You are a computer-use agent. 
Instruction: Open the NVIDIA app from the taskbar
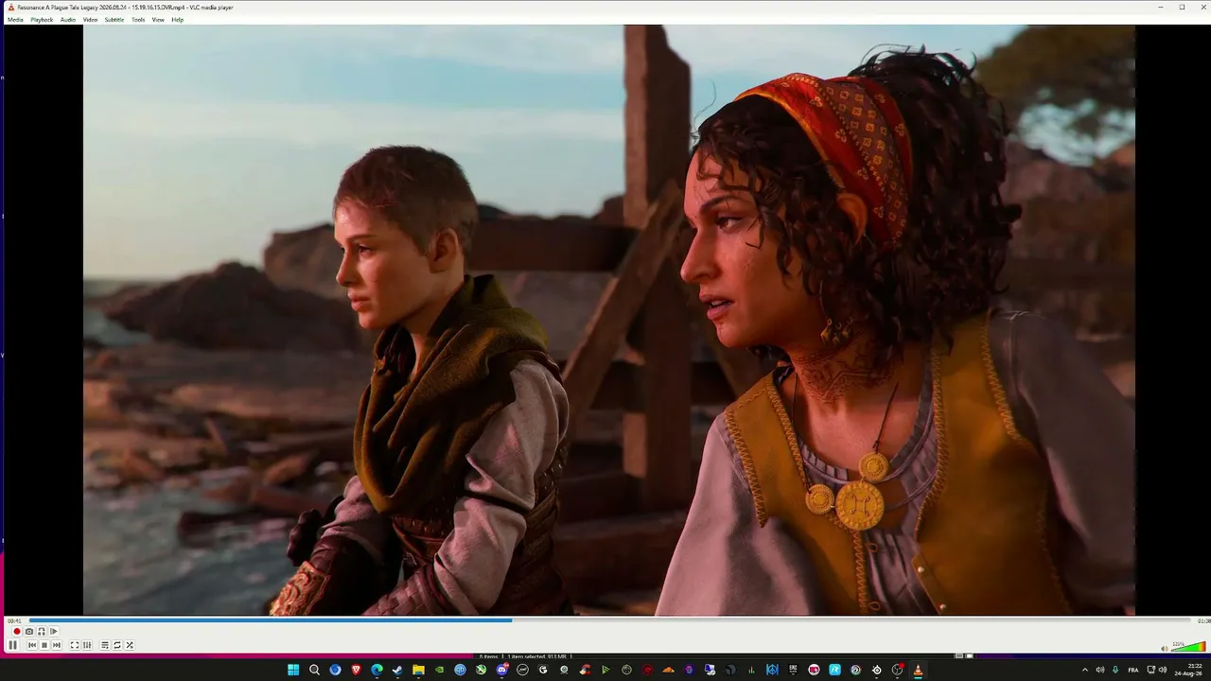pyautogui.click(x=439, y=670)
